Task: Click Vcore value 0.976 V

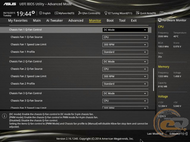Action: point(177,46)
